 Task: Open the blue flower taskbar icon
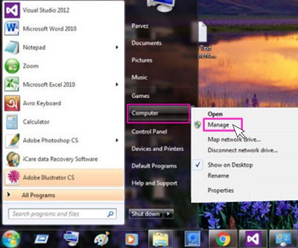[192, 239]
